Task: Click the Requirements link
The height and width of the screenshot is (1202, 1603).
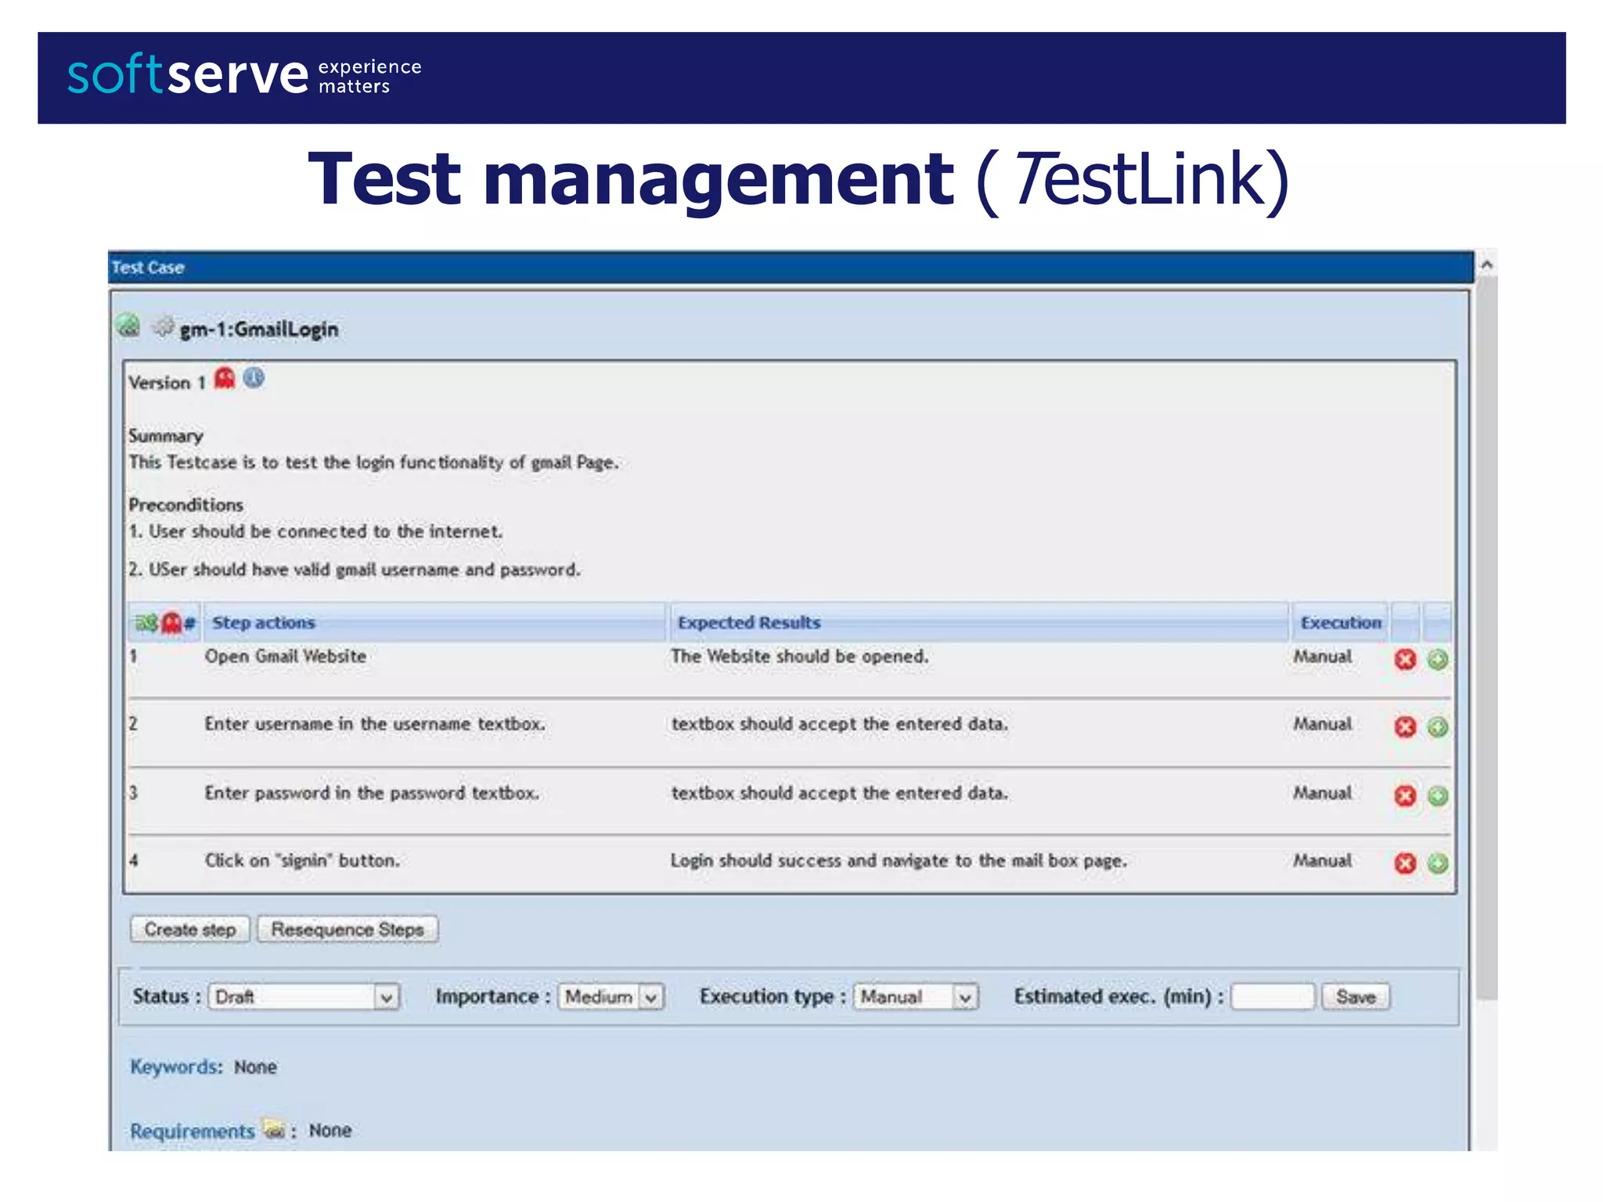Action: pyautogui.click(x=193, y=1132)
